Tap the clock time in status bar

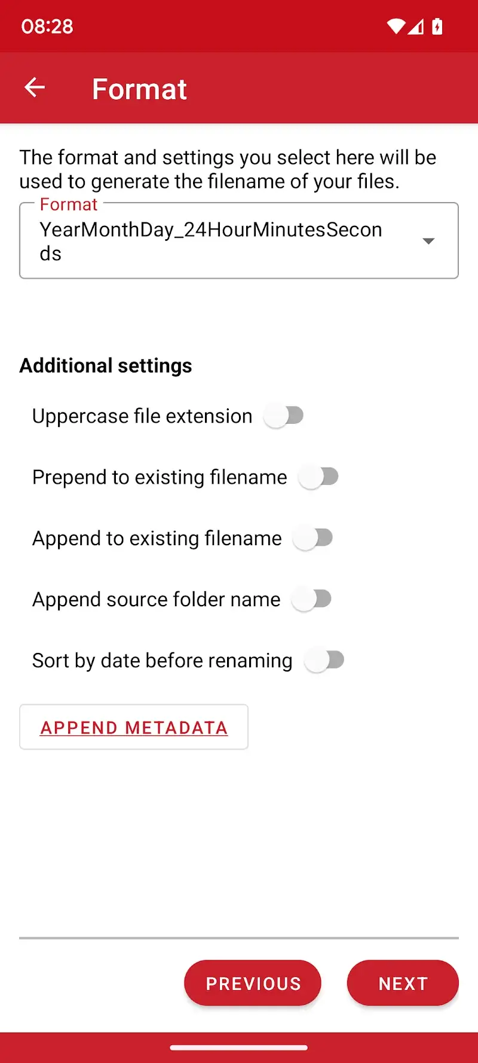[47, 26]
